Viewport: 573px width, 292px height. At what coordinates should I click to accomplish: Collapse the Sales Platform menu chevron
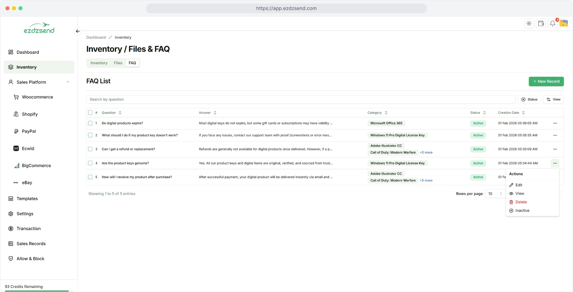[68, 82]
